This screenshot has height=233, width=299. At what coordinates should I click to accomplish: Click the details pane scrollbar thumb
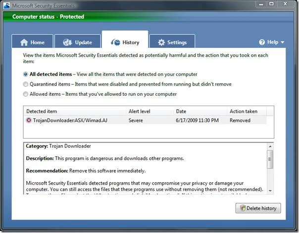click(270, 159)
